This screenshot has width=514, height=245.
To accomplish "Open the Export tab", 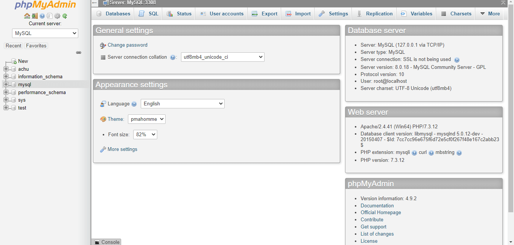I will [265, 14].
